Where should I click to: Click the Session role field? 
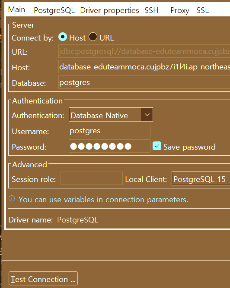click(x=92, y=178)
